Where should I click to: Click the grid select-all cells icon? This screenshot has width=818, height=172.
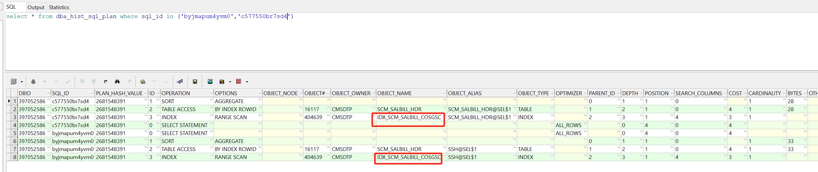(14, 82)
